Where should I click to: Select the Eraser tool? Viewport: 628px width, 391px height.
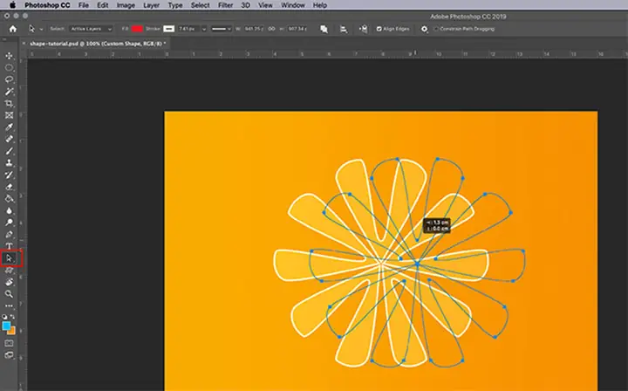(9, 187)
